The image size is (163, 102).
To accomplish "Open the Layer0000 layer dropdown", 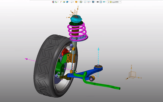I will (x=114, y=2).
